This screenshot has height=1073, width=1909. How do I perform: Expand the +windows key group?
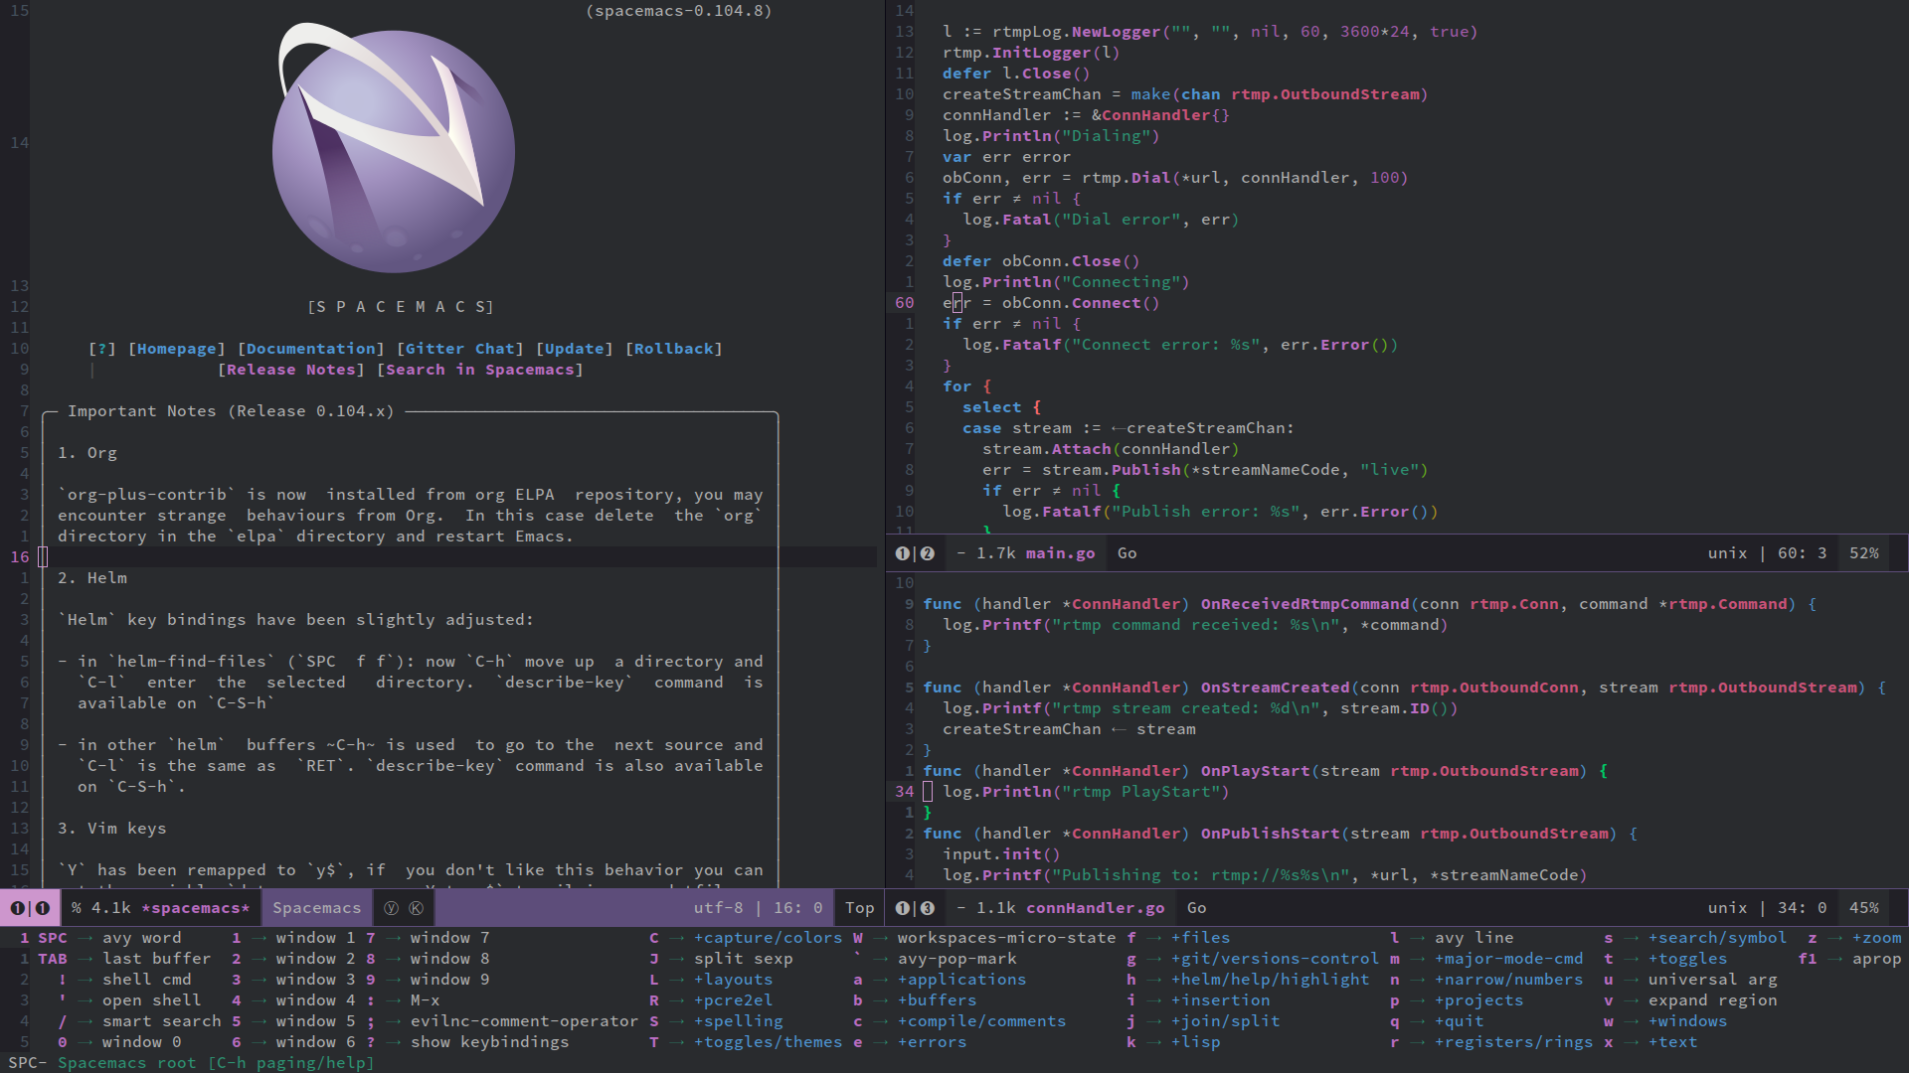point(1687,1021)
